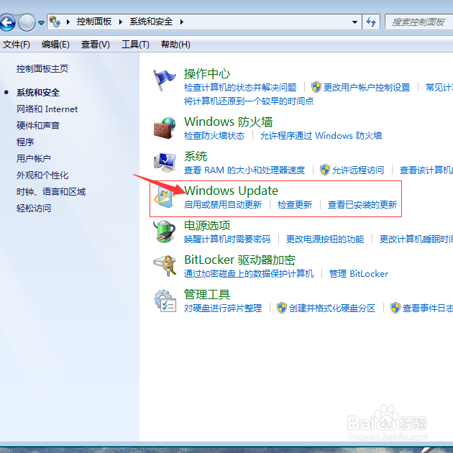
Task: Expand the arrow before 控制面板 in address bar
Action: coord(68,22)
